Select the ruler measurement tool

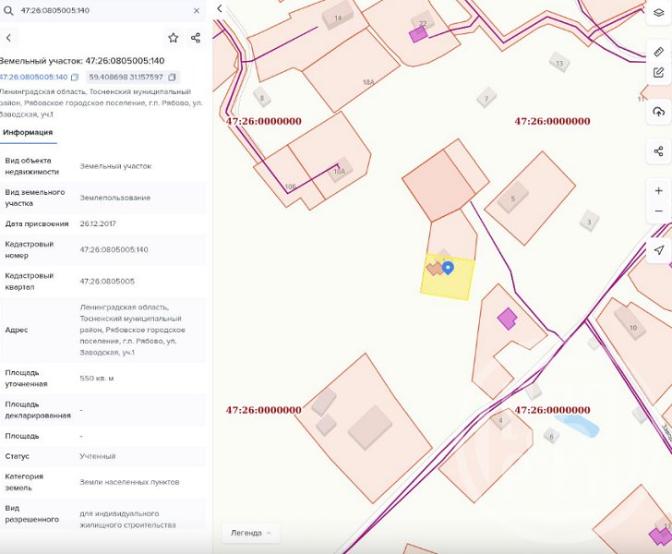(x=659, y=52)
